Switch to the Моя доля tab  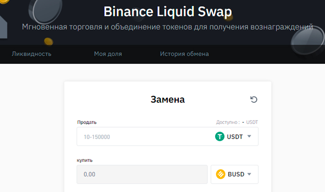pos(108,54)
